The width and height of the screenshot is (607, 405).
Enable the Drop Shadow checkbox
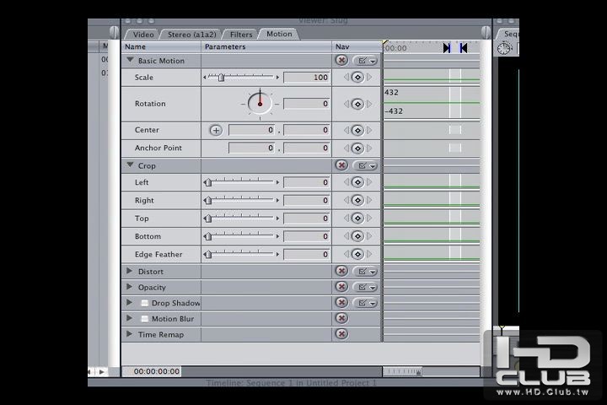pyautogui.click(x=144, y=303)
